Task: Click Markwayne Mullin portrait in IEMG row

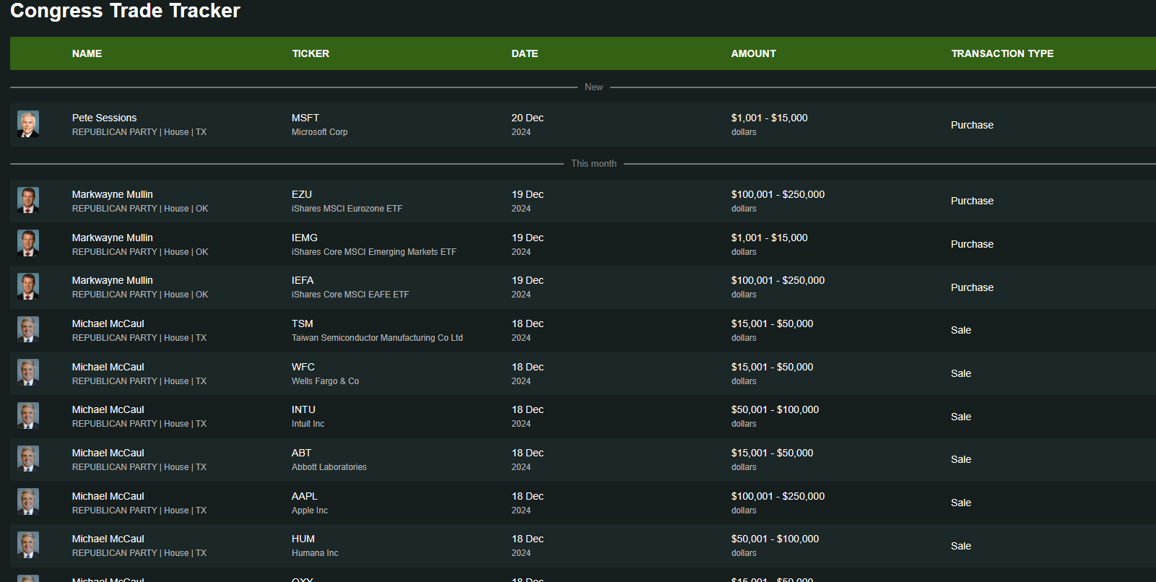Action: (28, 244)
